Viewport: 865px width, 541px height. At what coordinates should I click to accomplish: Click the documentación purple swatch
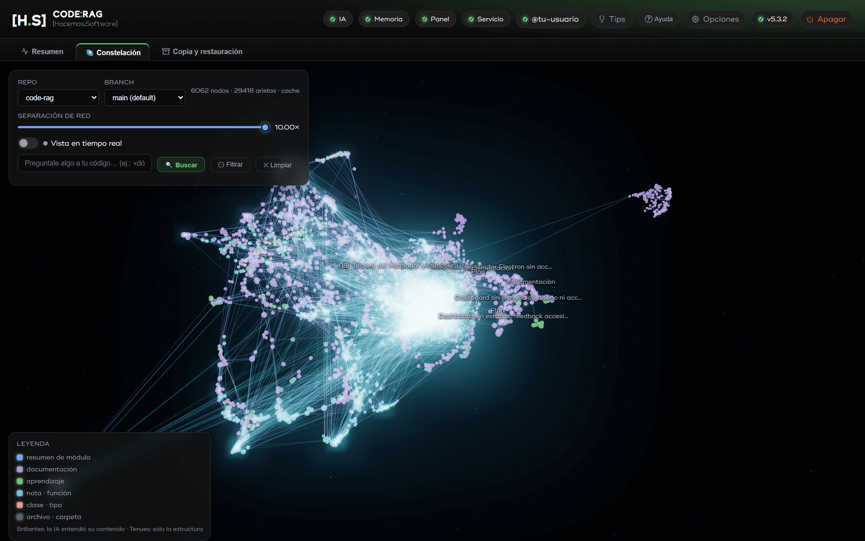tap(20, 469)
